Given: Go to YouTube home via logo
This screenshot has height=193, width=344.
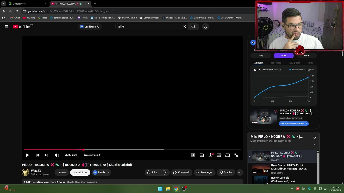Looking at the screenshot, I should (x=21, y=27).
